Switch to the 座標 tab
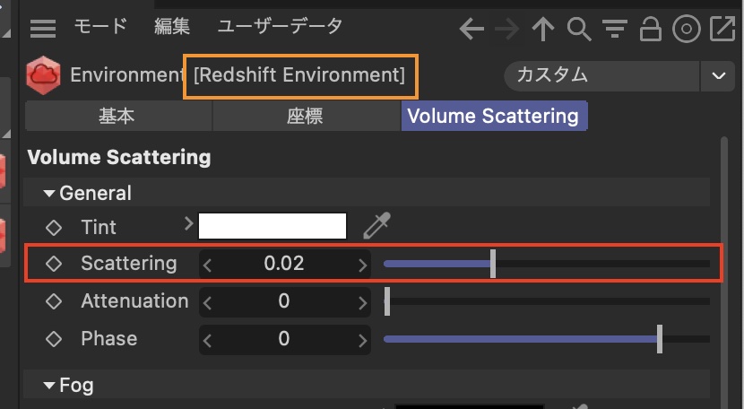Viewport: 744px width, 409px height. tap(306, 116)
